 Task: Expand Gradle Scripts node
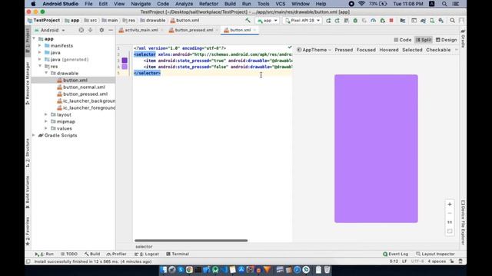(x=34, y=135)
